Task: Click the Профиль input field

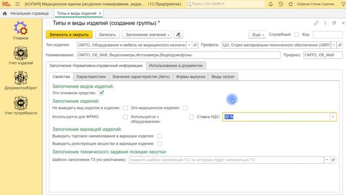Action: pyautogui.click(x=276, y=45)
